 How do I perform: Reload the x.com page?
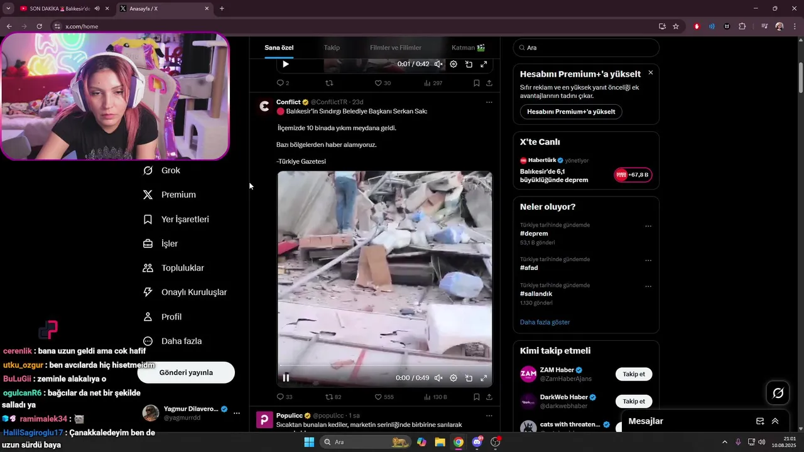pyautogui.click(x=40, y=26)
